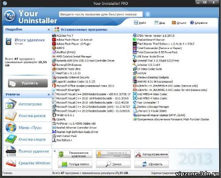Click the Автоисправление button
The image size is (221, 178).
click(152, 154)
